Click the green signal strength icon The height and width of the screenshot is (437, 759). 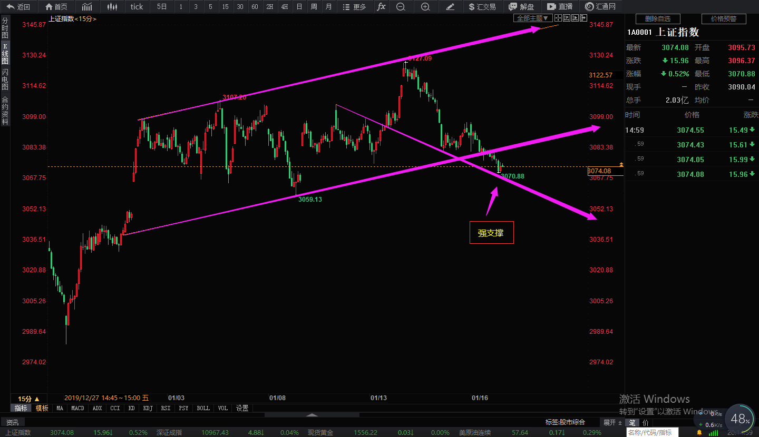tap(713, 432)
